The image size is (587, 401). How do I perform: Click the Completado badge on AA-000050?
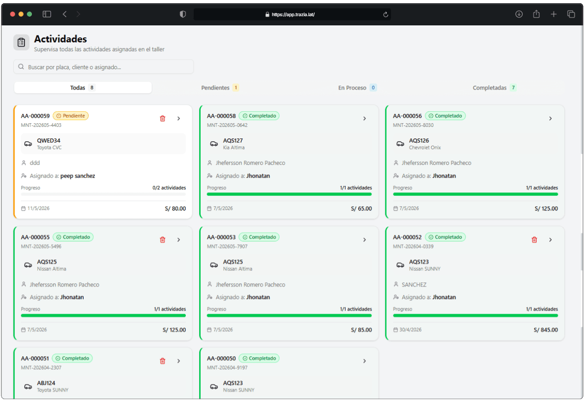[x=259, y=359]
